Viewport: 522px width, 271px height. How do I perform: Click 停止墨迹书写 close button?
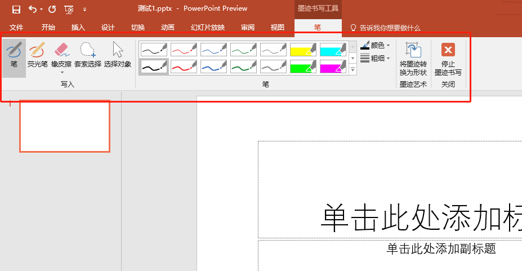[448, 59]
